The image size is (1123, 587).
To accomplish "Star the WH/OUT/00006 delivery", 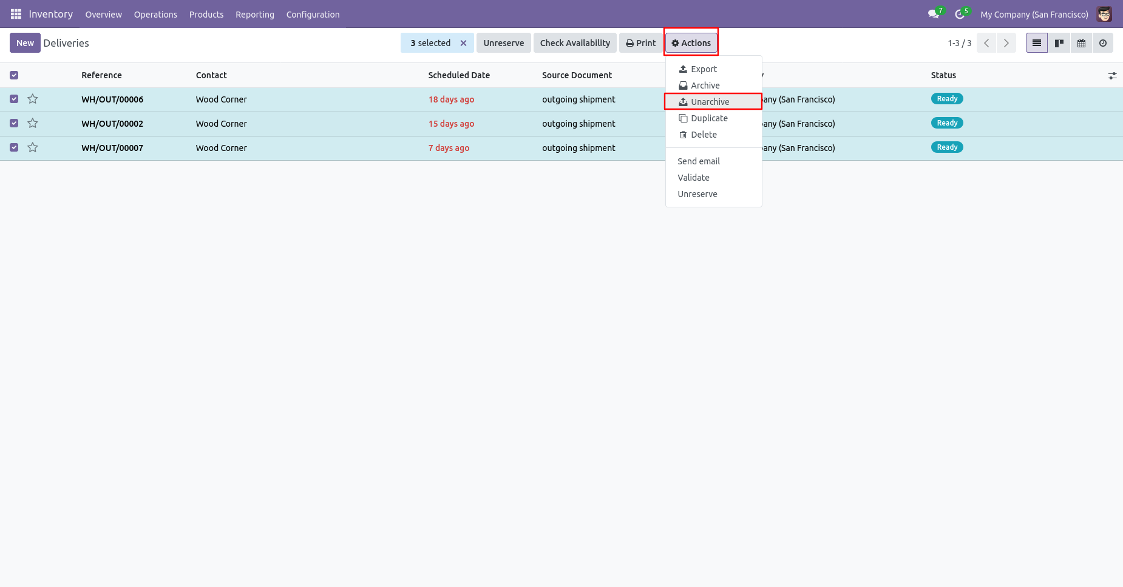I will tap(33, 99).
